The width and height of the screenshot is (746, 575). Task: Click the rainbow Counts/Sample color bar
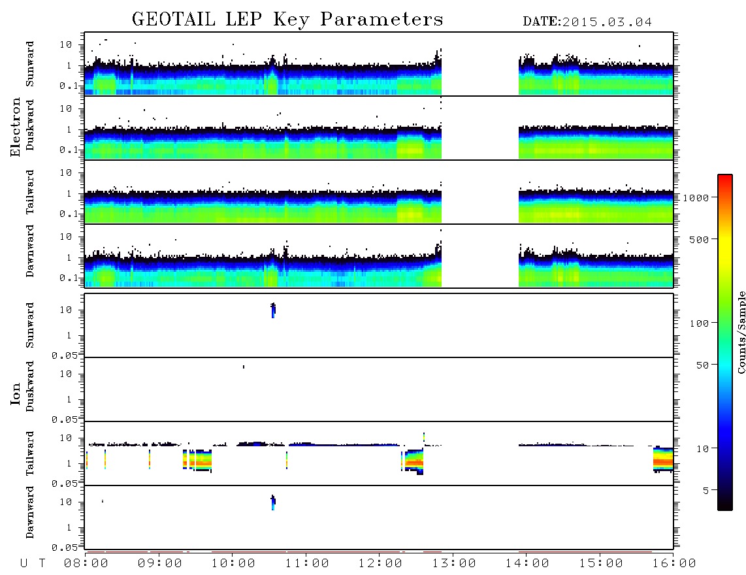point(725,342)
